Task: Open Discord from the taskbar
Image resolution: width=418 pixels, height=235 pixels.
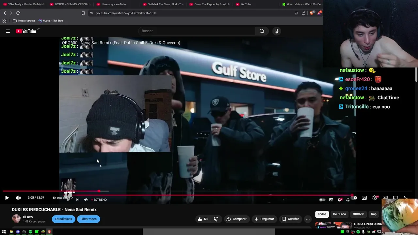Action: coord(18,232)
